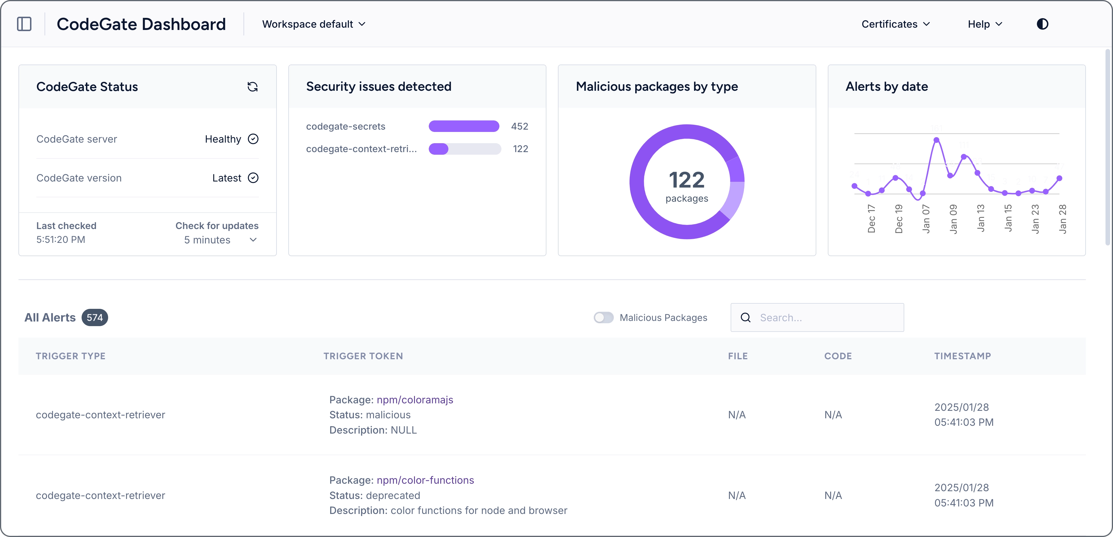
Task: Open the Workspace default dropdown
Action: [314, 24]
